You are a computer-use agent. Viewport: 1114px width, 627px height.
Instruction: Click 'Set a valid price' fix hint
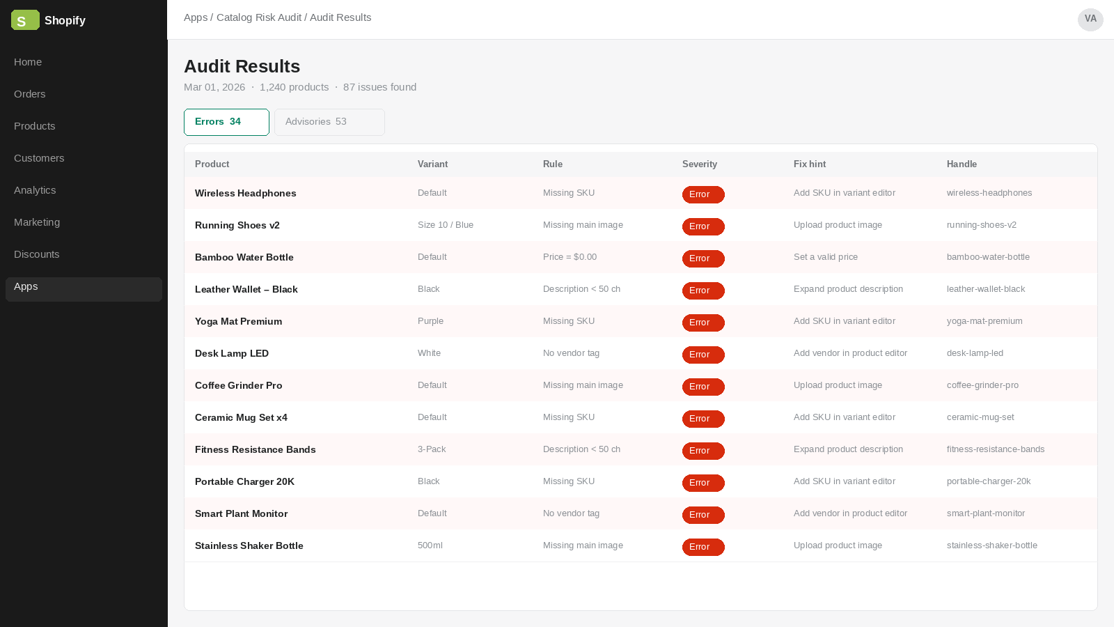point(826,257)
